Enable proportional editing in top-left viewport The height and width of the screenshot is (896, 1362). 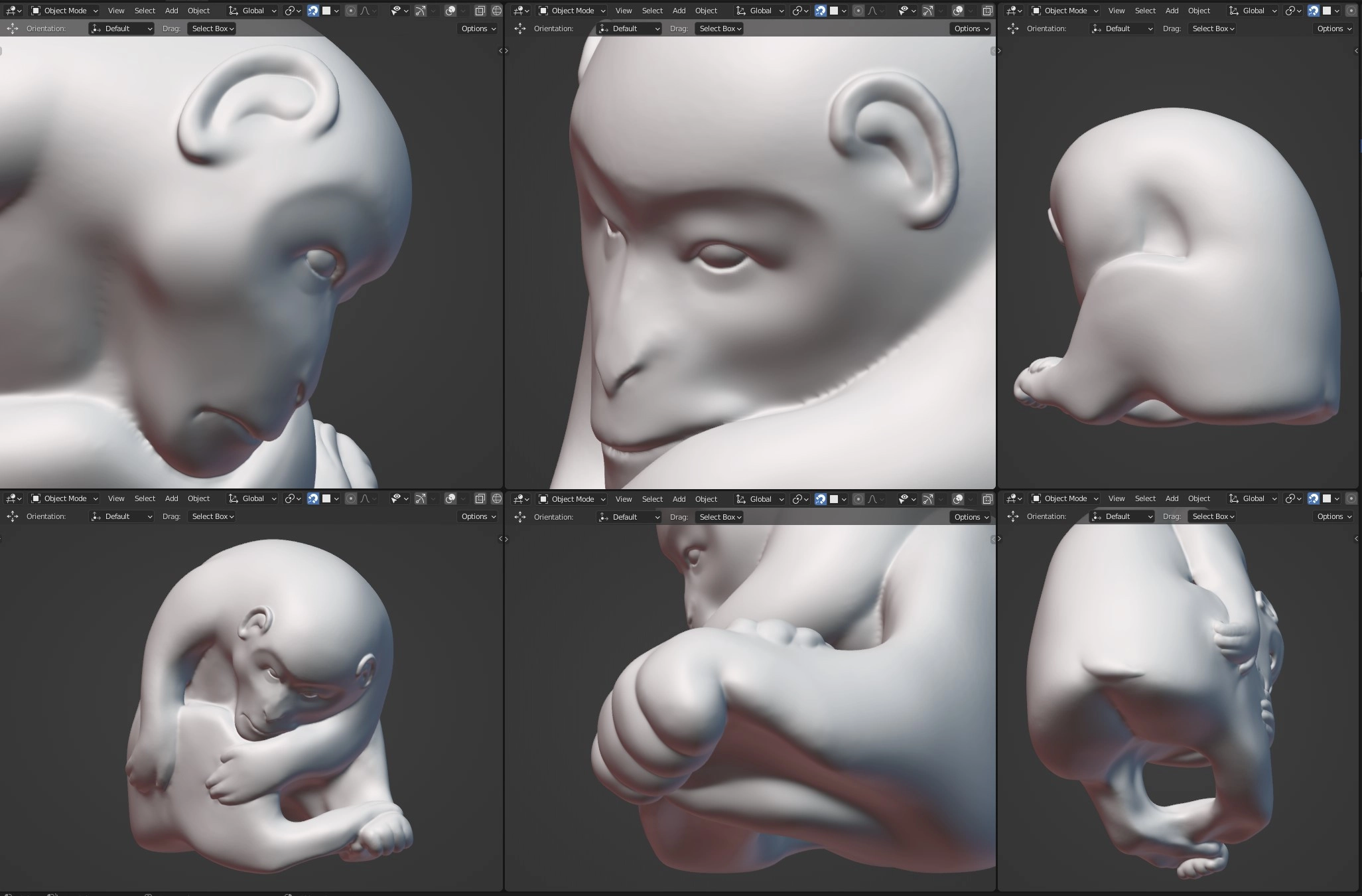[x=351, y=11]
